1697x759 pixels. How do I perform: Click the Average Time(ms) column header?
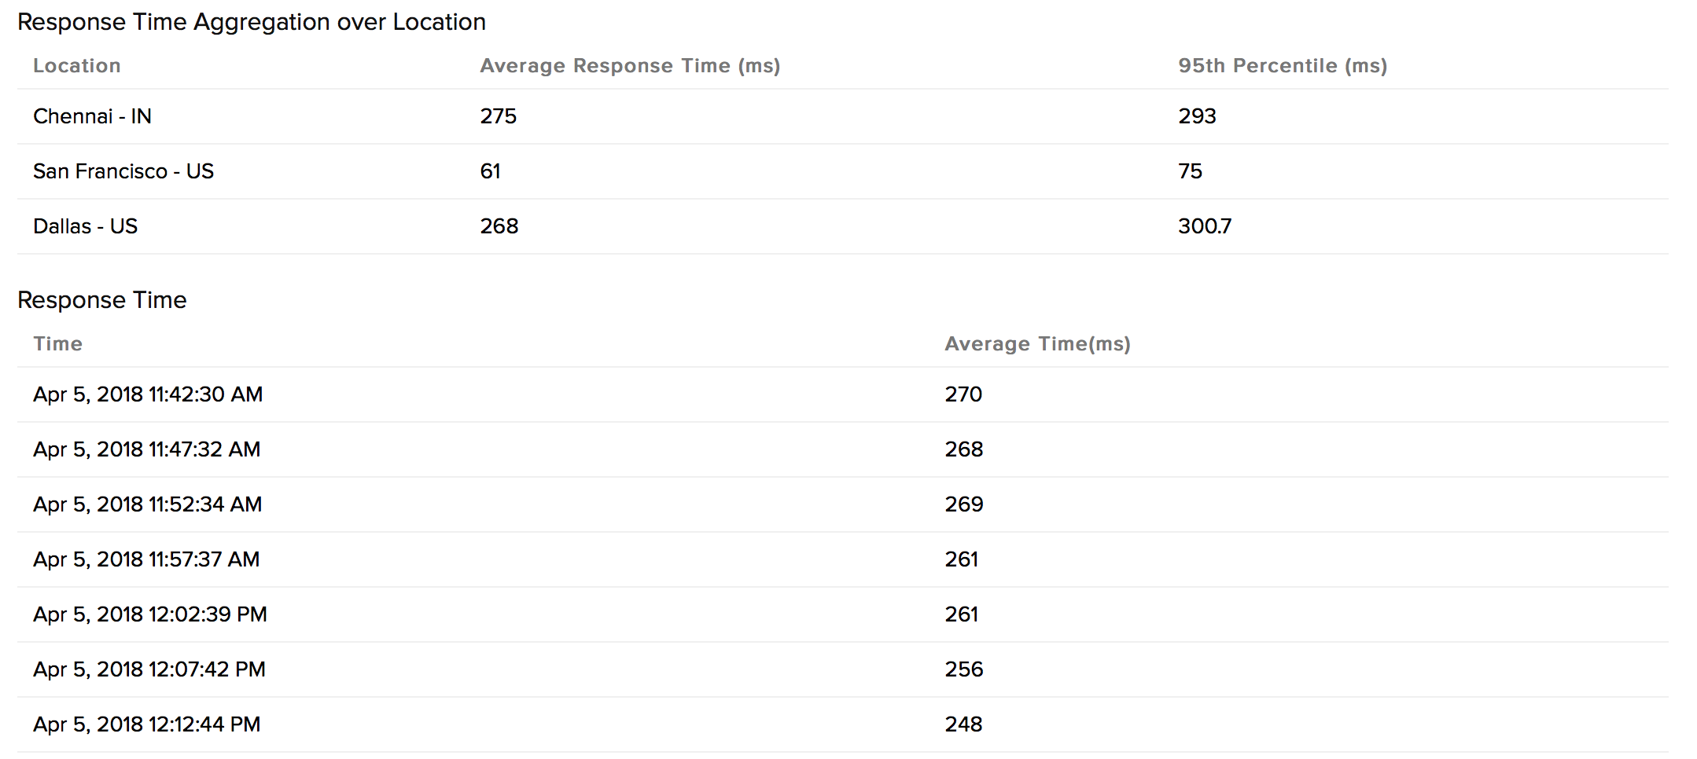tap(1037, 344)
